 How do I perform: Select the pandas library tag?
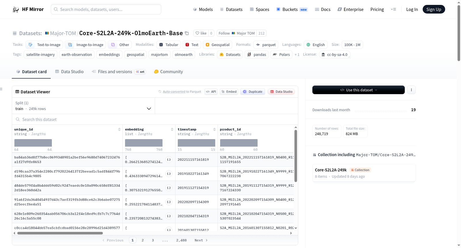(x=257, y=54)
